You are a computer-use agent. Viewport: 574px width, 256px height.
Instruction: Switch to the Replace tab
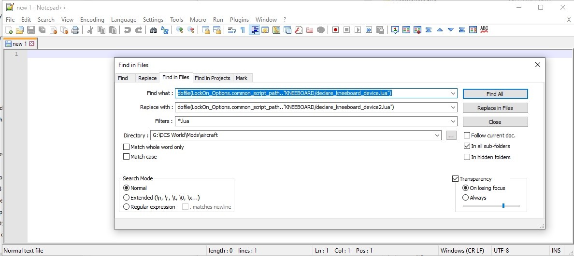coord(147,78)
